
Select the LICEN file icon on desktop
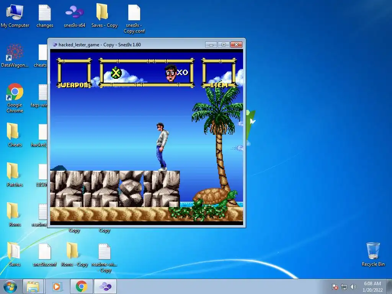(42, 175)
